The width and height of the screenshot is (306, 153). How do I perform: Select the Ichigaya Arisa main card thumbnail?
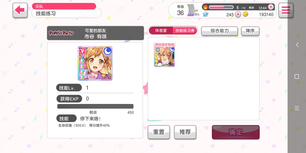click(x=95, y=63)
